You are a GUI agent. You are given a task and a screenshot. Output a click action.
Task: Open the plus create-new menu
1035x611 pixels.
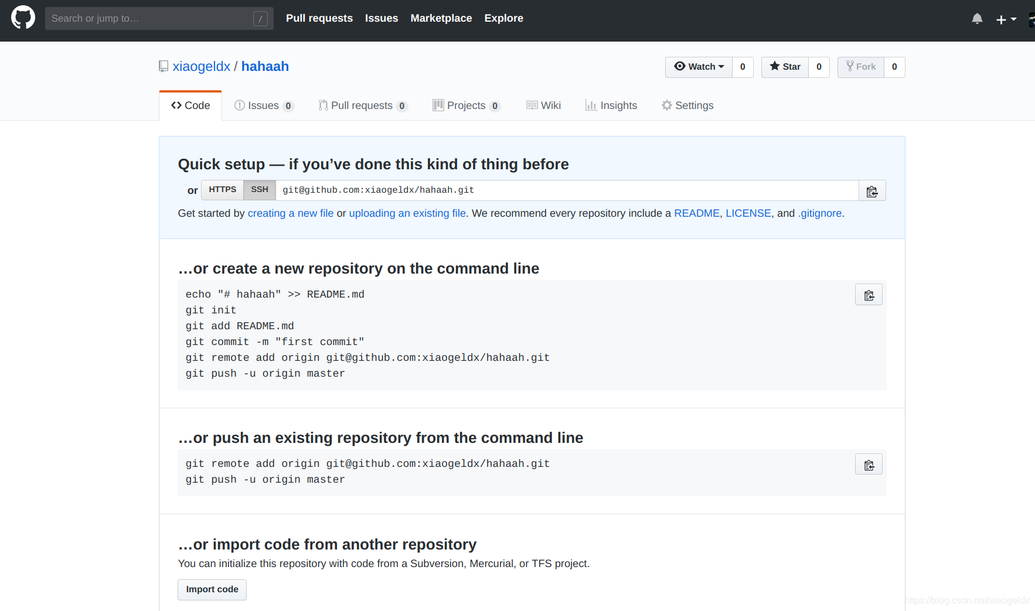coord(1006,19)
